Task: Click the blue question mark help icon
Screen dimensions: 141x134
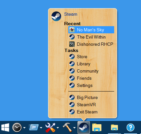Action: point(131,127)
